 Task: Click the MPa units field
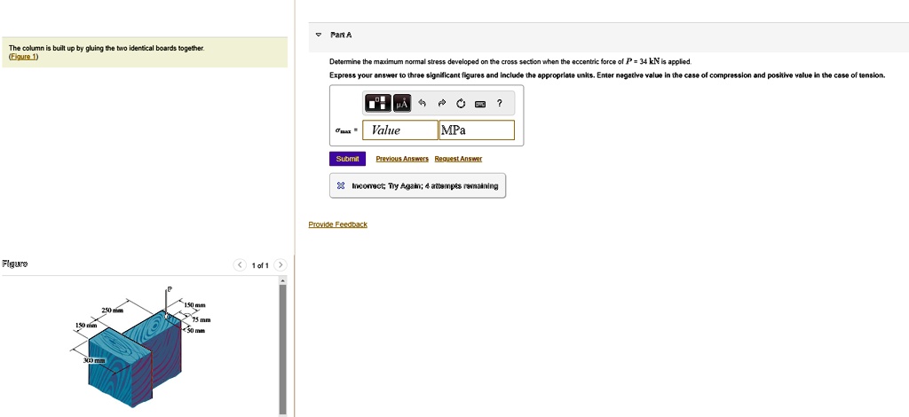point(477,130)
